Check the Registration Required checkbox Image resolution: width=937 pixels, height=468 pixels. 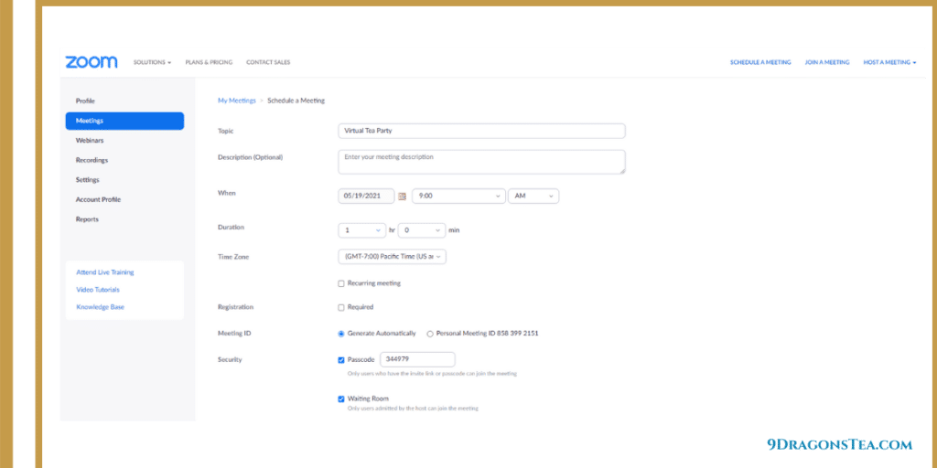[341, 307]
